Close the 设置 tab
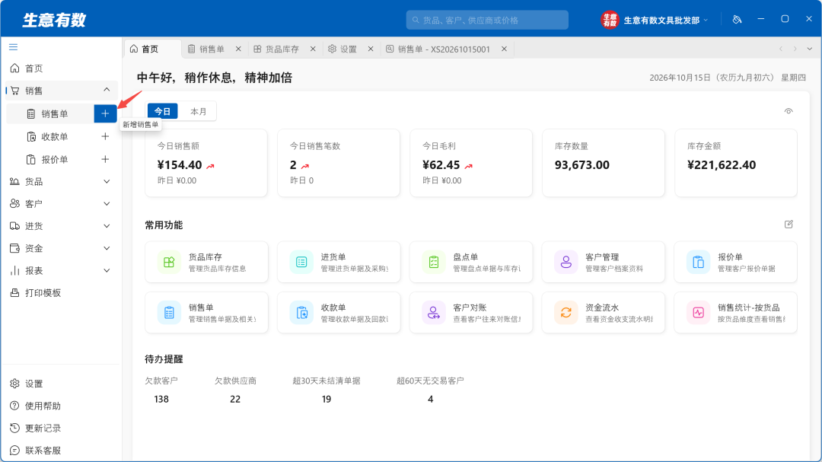The height and width of the screenshot is (462, 822). (x=371, y=49)
